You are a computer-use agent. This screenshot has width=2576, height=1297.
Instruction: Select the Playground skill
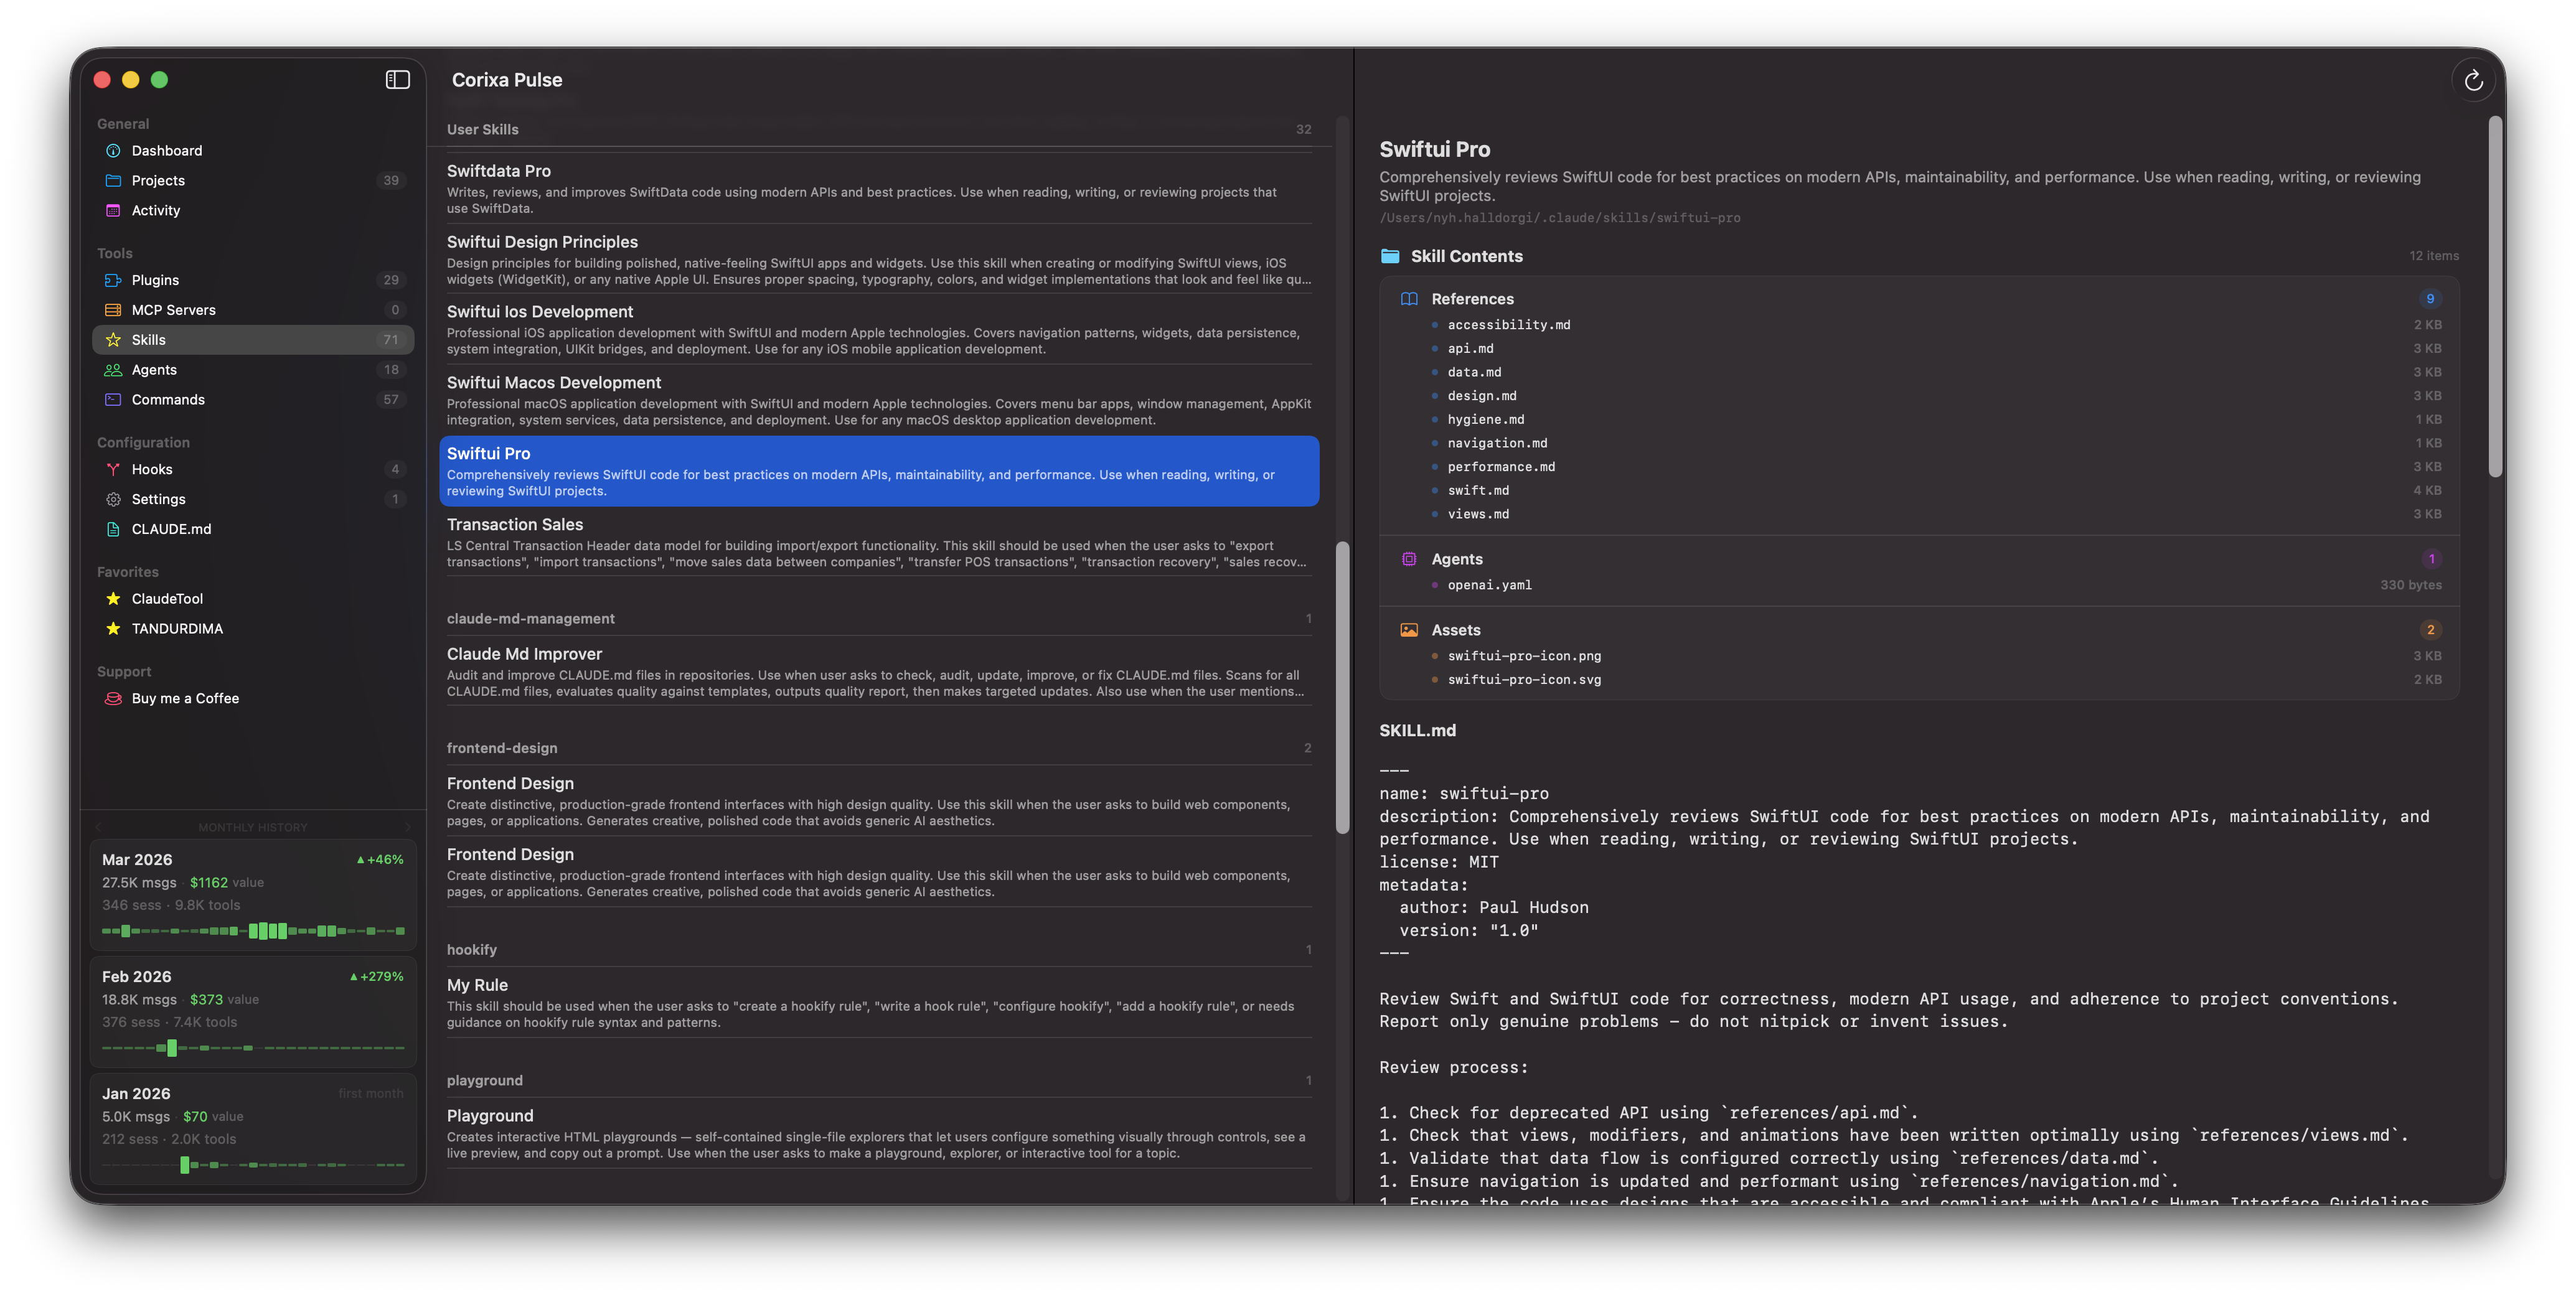tap(879, 1133)
